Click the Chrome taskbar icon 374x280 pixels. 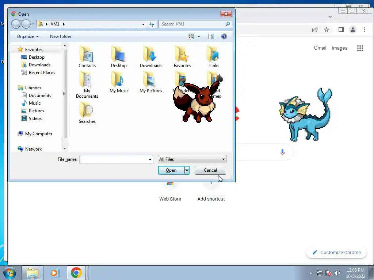click(x=76, y=273)
